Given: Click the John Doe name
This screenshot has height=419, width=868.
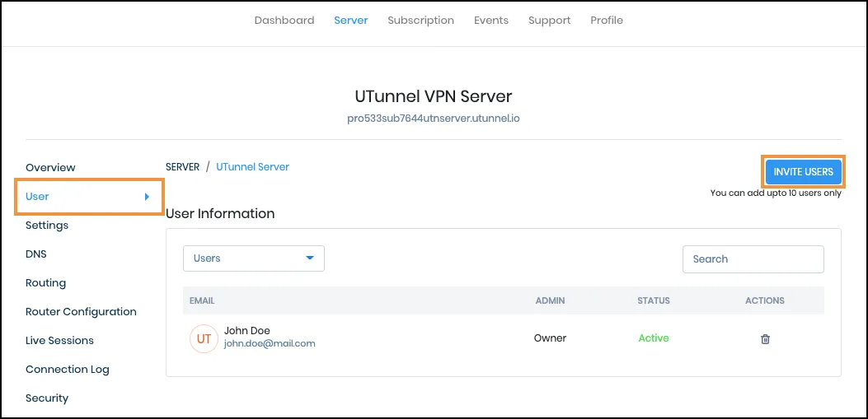Looking at the screenshot, I should 247,331.
